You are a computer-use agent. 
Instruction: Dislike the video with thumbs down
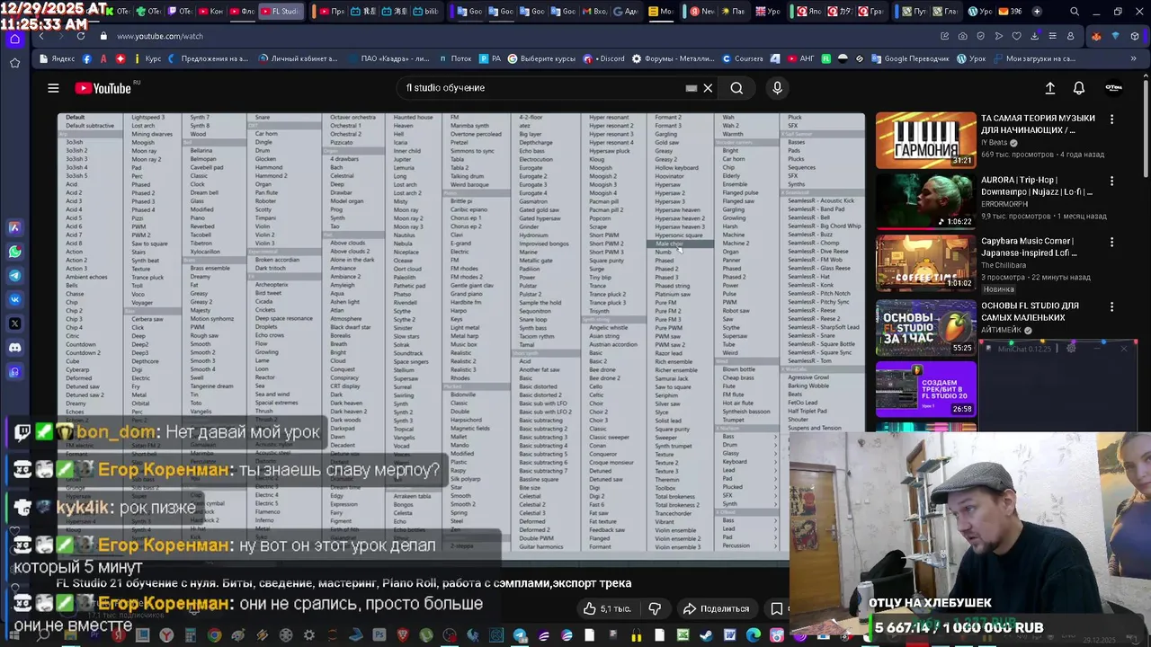click(655, 608)
